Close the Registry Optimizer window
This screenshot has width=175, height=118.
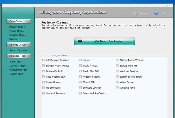171,6
